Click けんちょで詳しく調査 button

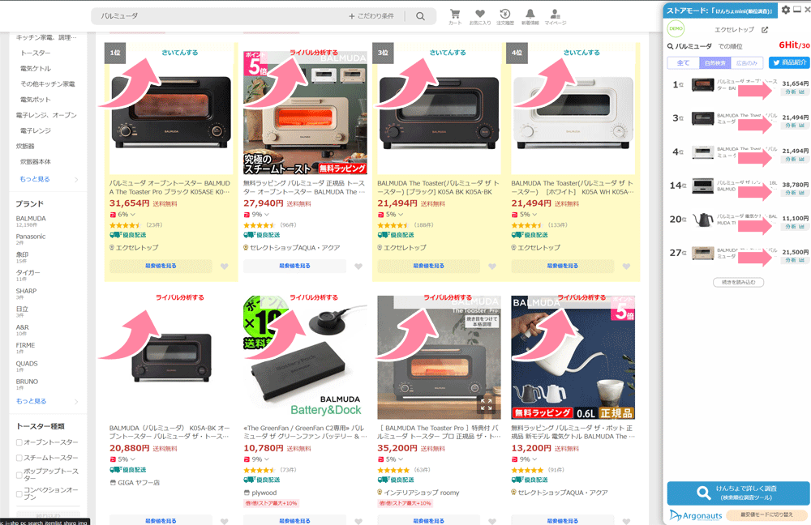click(738, 493)
